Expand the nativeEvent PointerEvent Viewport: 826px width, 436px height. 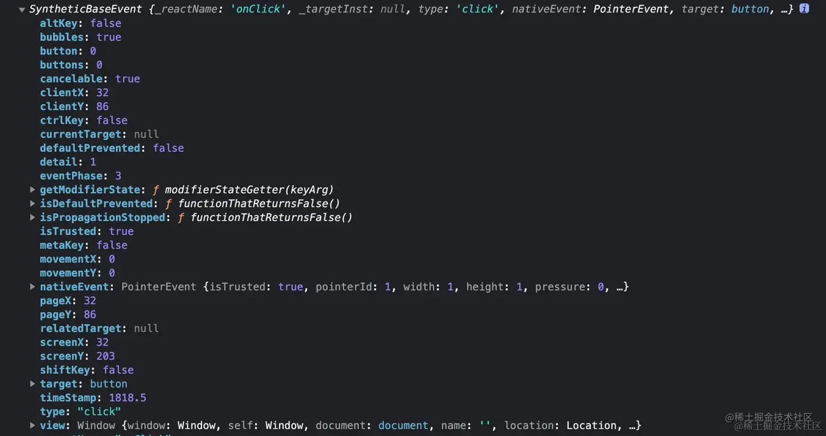[x=33, y=286]
